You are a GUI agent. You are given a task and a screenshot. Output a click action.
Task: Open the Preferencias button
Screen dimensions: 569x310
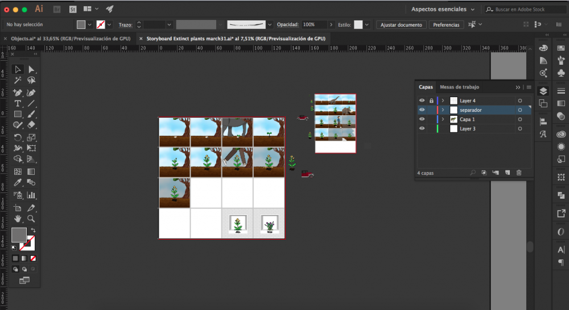pyautogui.click(x=446, y=25)
